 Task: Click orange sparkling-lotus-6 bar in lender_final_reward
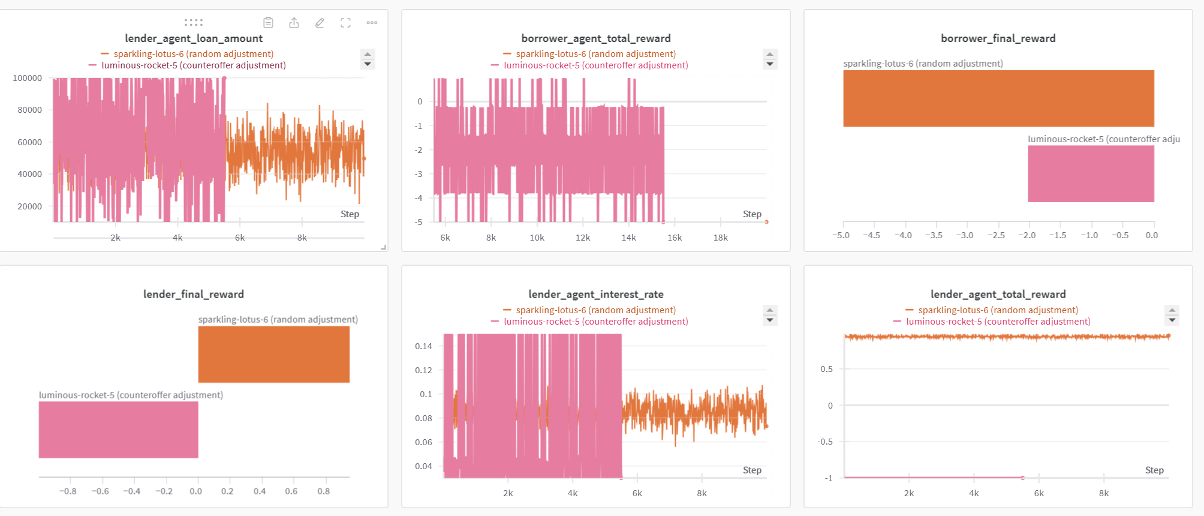click(274, 355)
